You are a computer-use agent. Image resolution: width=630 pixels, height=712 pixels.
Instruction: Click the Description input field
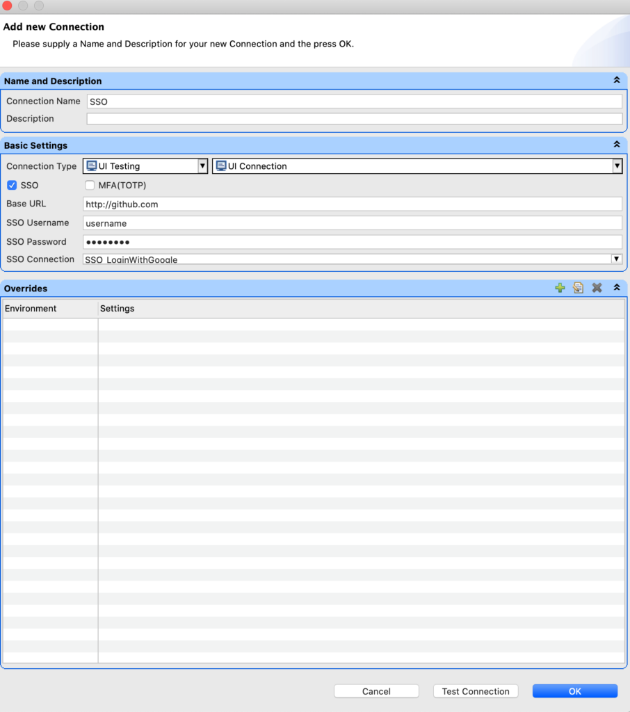click(x=355, y=118)
